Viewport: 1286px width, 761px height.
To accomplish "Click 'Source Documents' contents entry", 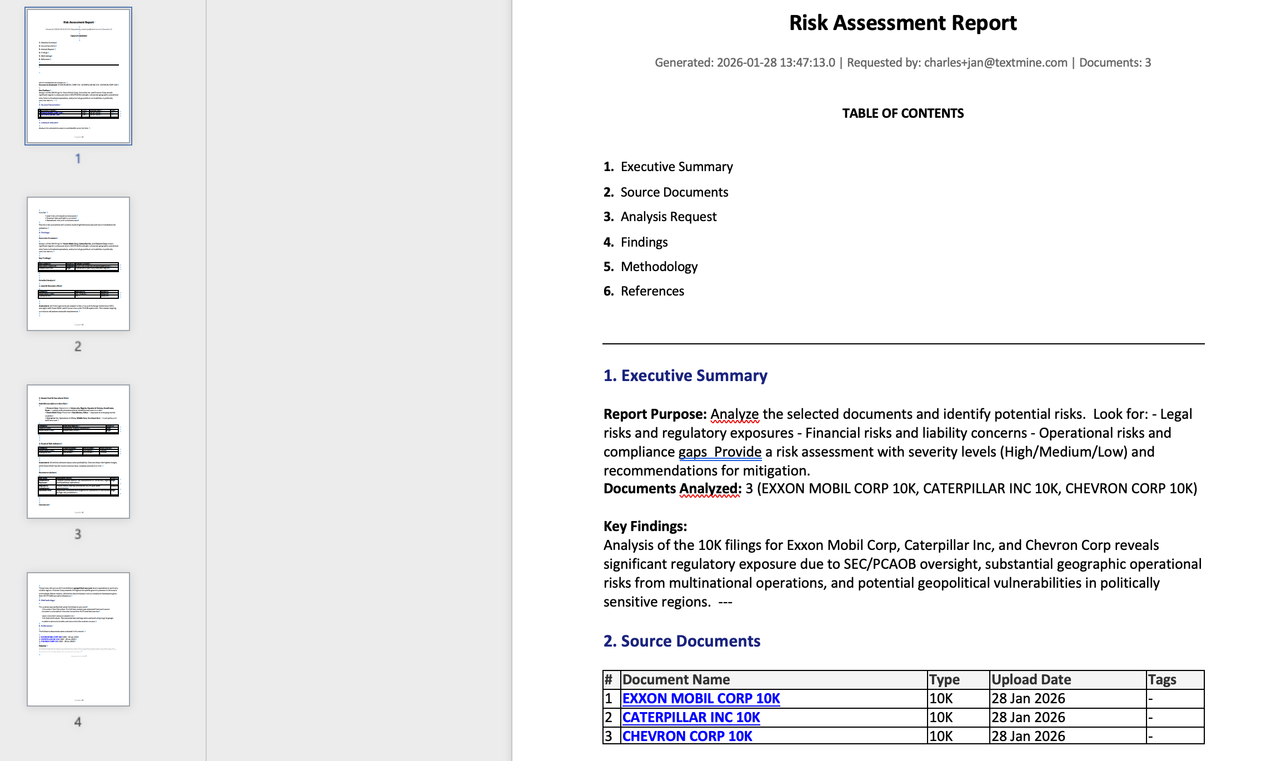I will tap(674, 192).
